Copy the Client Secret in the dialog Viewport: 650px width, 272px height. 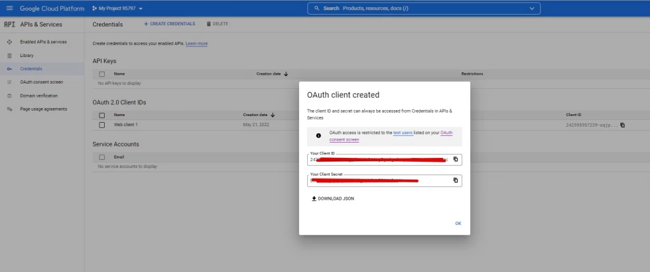pos(456,180)
